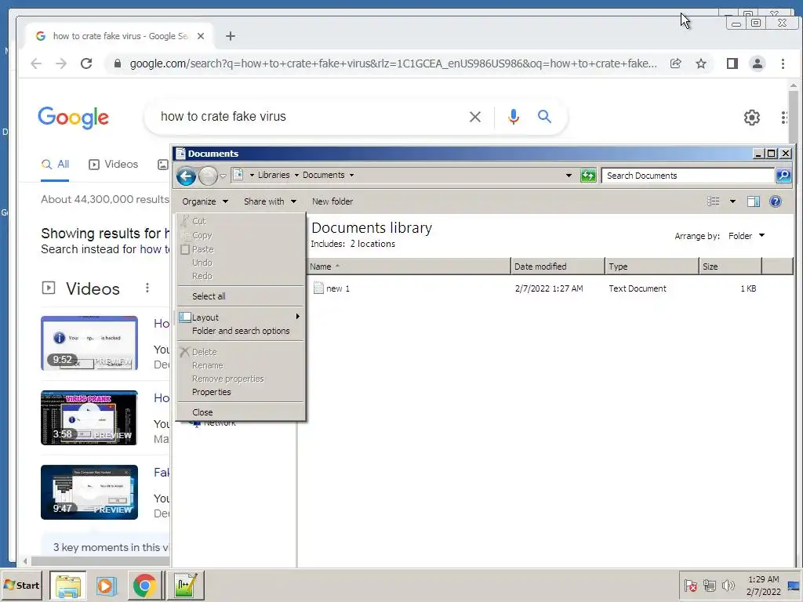Open the 9:52 video thumbnail
Image resolution: width=803 pixels, height=602 pixels.
[x=89, y=343]
